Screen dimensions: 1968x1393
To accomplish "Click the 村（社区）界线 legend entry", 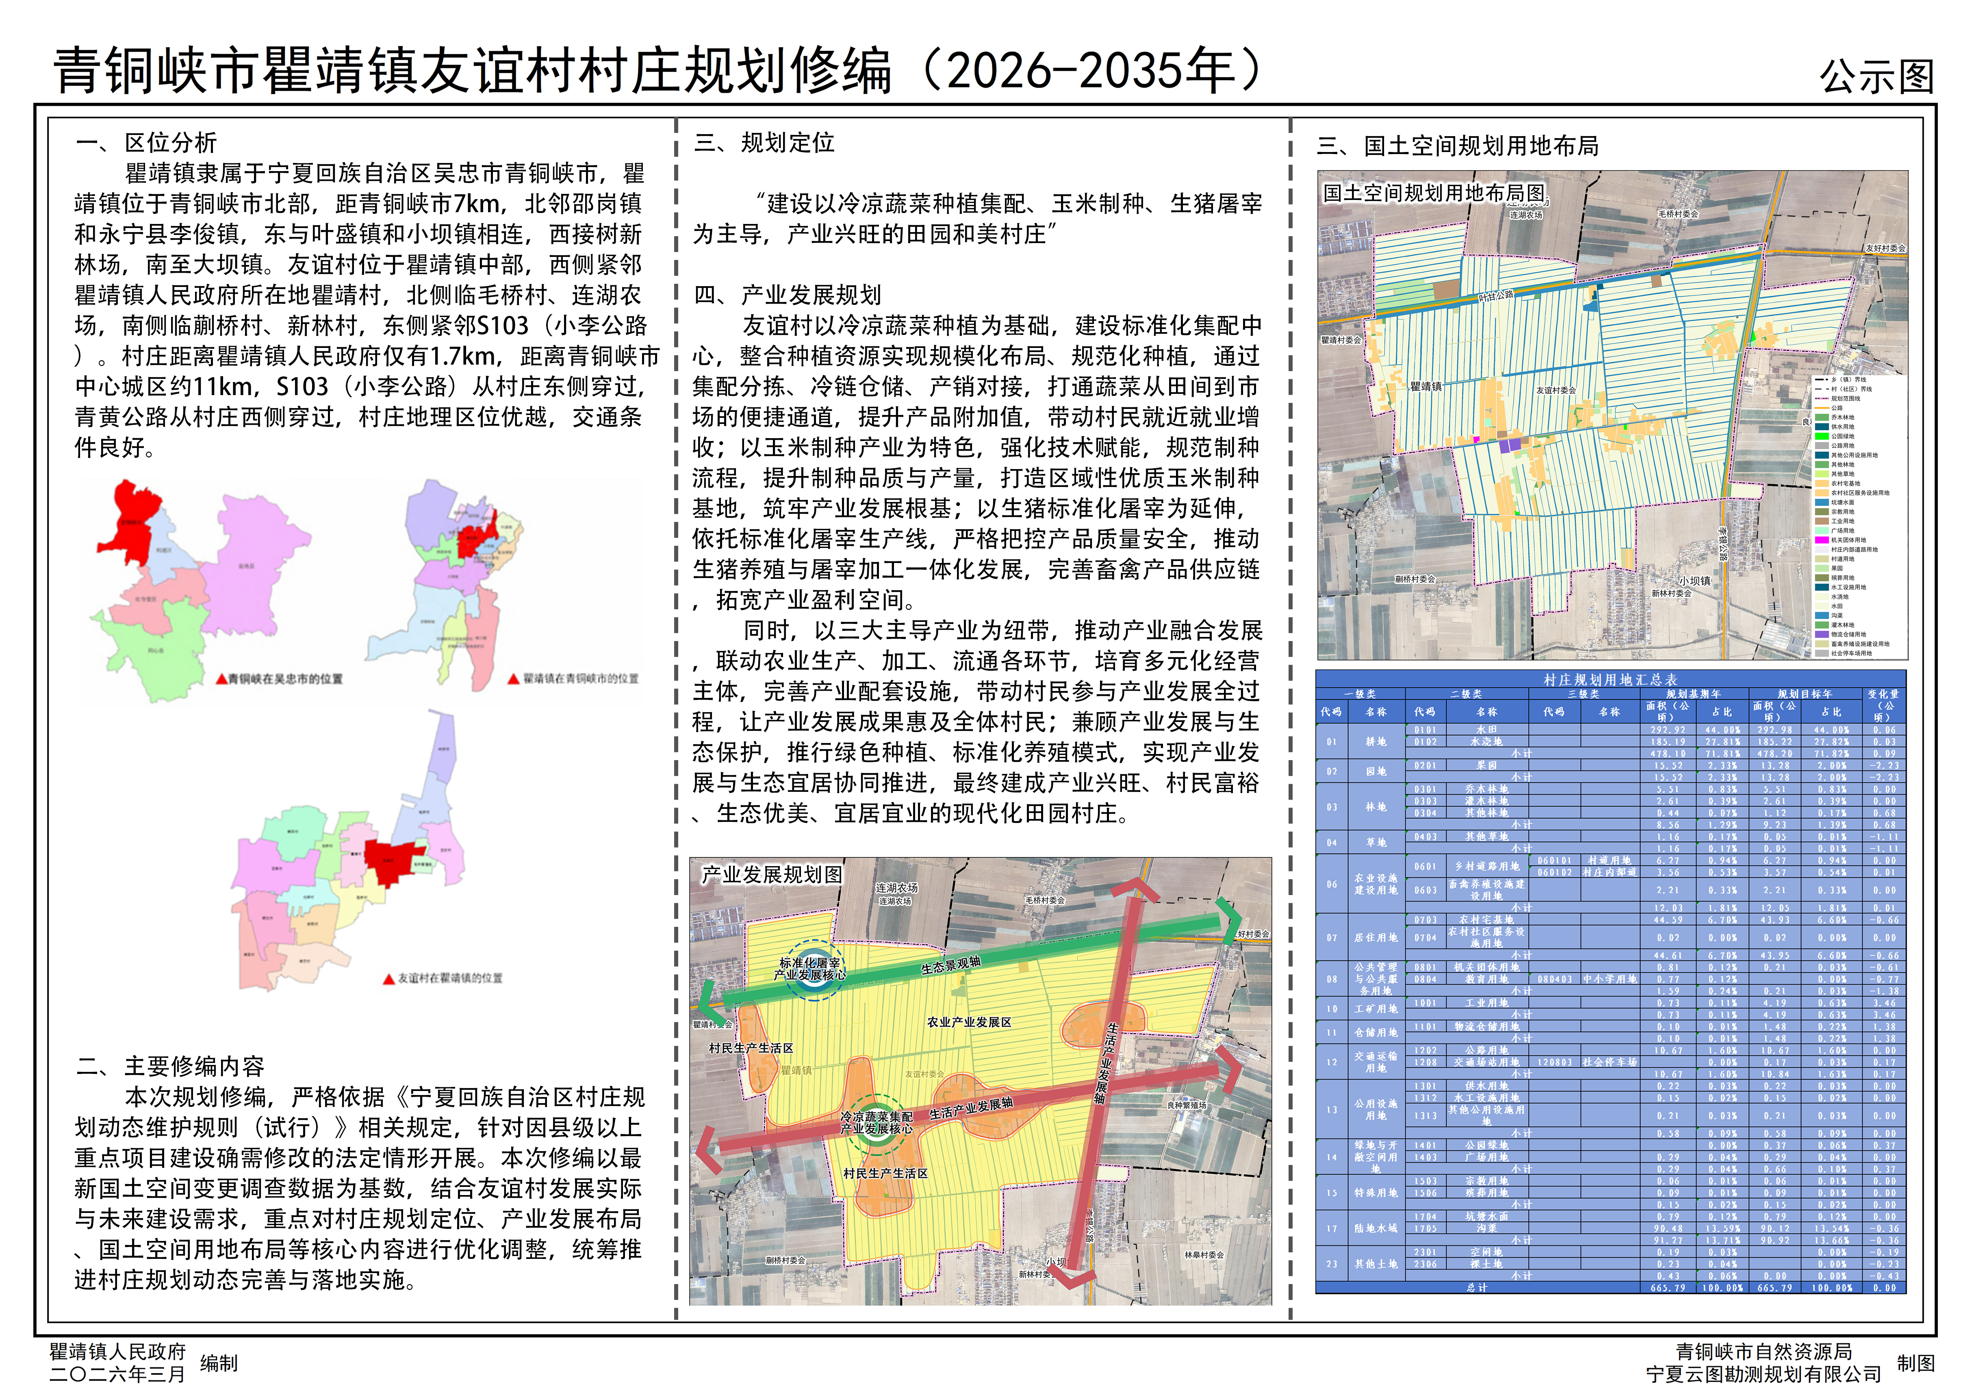I will pos(1844,389).
